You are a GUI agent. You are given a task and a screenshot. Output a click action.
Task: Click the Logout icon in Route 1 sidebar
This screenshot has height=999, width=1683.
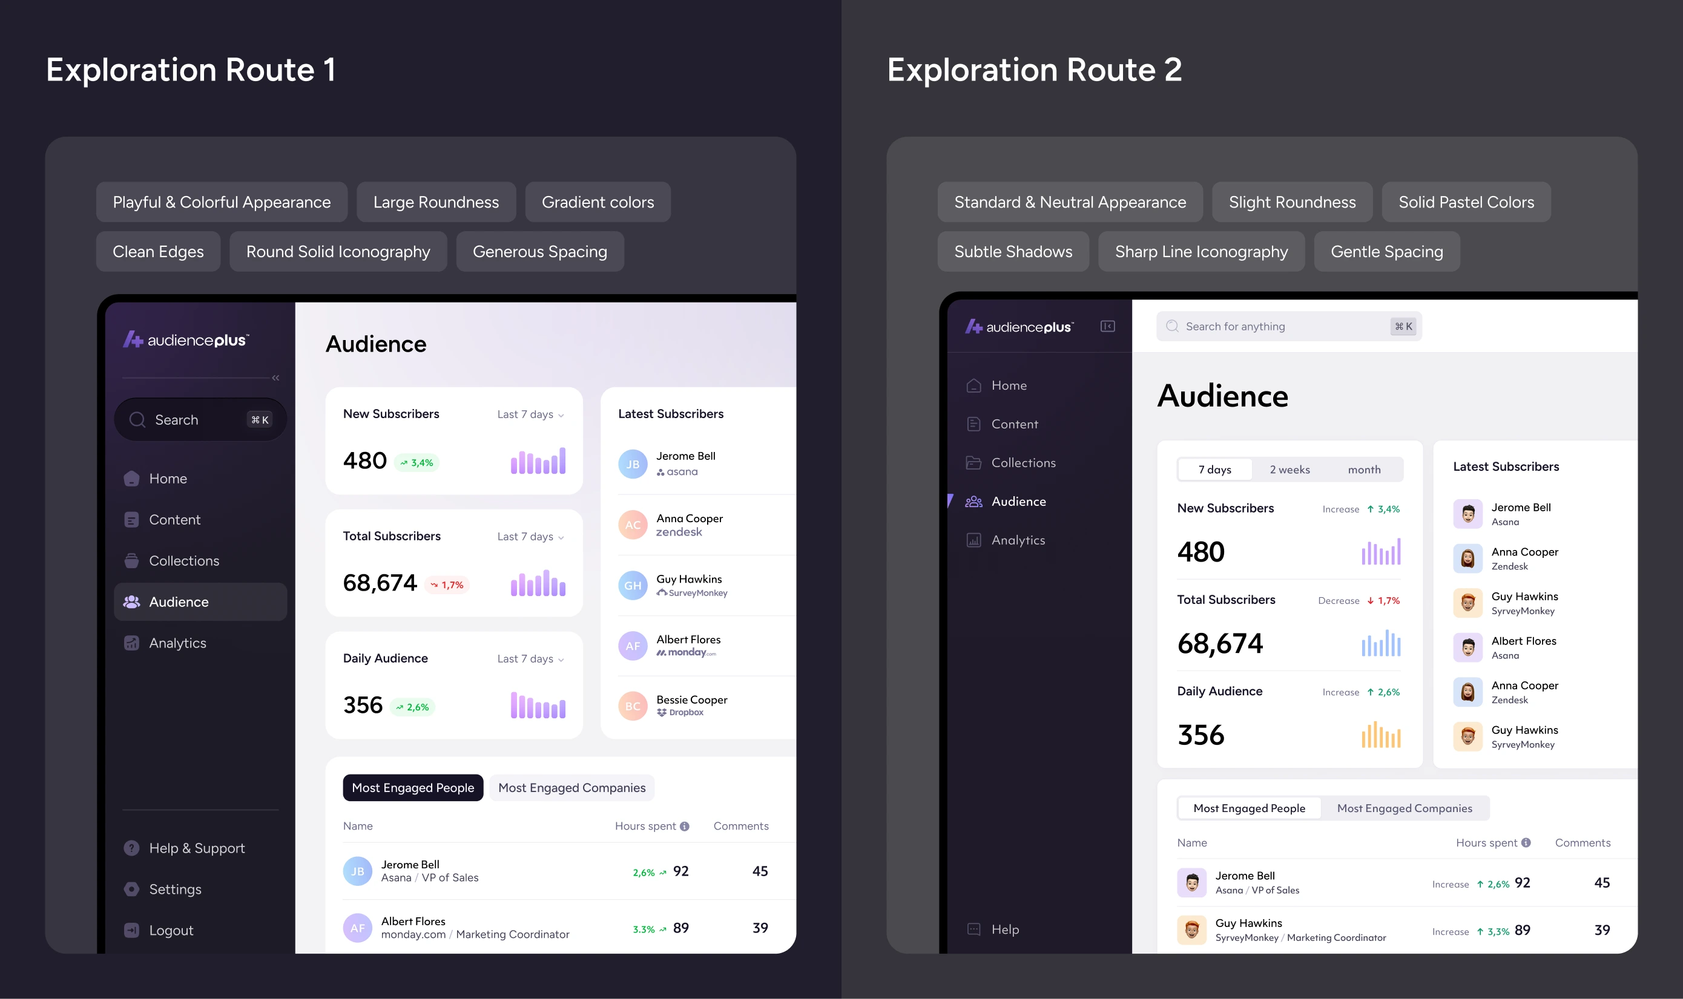131,931
